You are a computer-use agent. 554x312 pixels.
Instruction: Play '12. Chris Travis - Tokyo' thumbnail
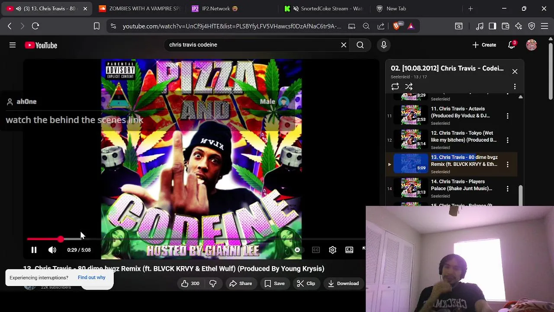(x=411, y=140)
